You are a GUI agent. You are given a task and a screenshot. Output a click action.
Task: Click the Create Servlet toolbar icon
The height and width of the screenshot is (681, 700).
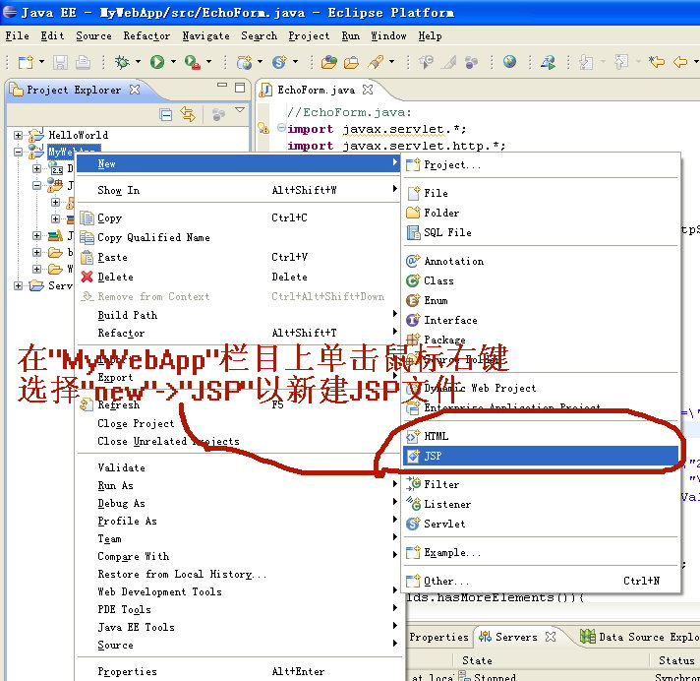point(279,62)
